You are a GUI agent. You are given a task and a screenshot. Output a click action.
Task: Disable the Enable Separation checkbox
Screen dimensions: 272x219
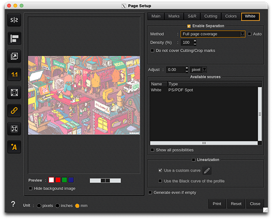189,26
